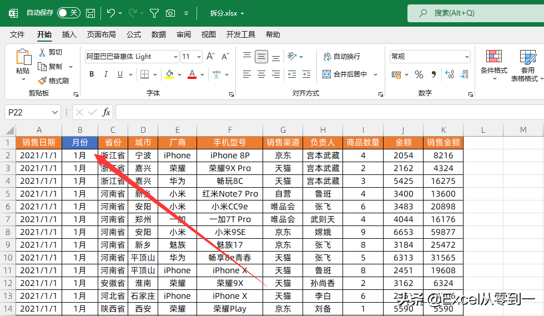Click the Redo arrow icon
Screen dimensions: 544x316
coord(133,13)
